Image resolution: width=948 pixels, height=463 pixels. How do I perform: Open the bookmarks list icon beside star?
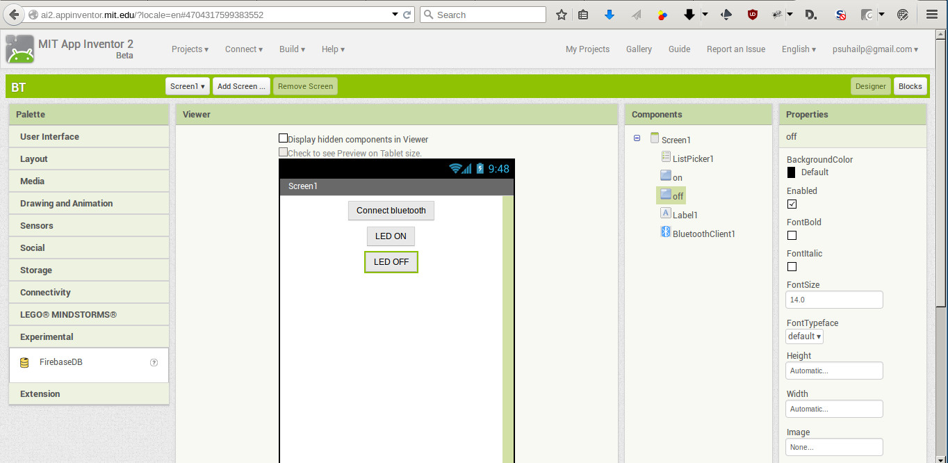point(583,15)
